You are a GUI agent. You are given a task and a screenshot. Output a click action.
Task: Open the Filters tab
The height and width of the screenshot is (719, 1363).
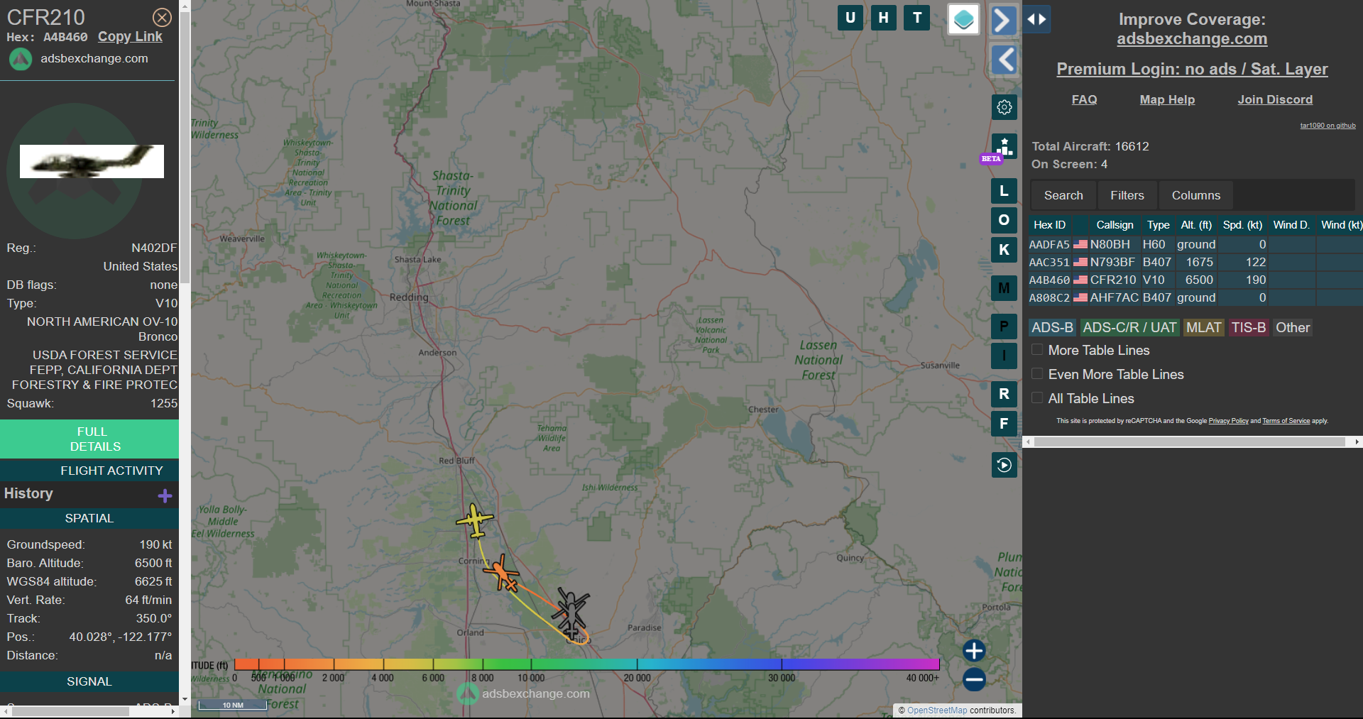pos(1127,195)
